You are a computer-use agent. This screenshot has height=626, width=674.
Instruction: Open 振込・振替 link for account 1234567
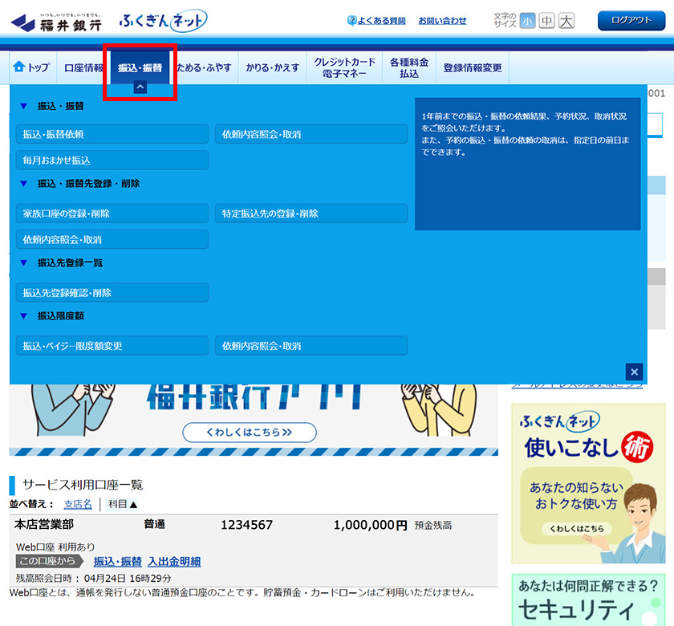(x=118, y=561)
